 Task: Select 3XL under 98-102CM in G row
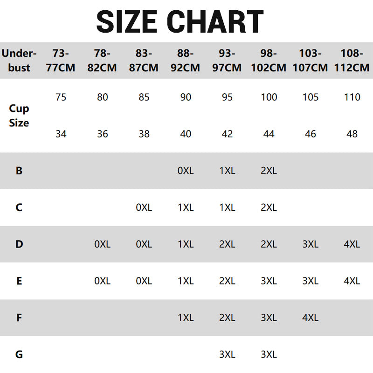tap(269, 355)
